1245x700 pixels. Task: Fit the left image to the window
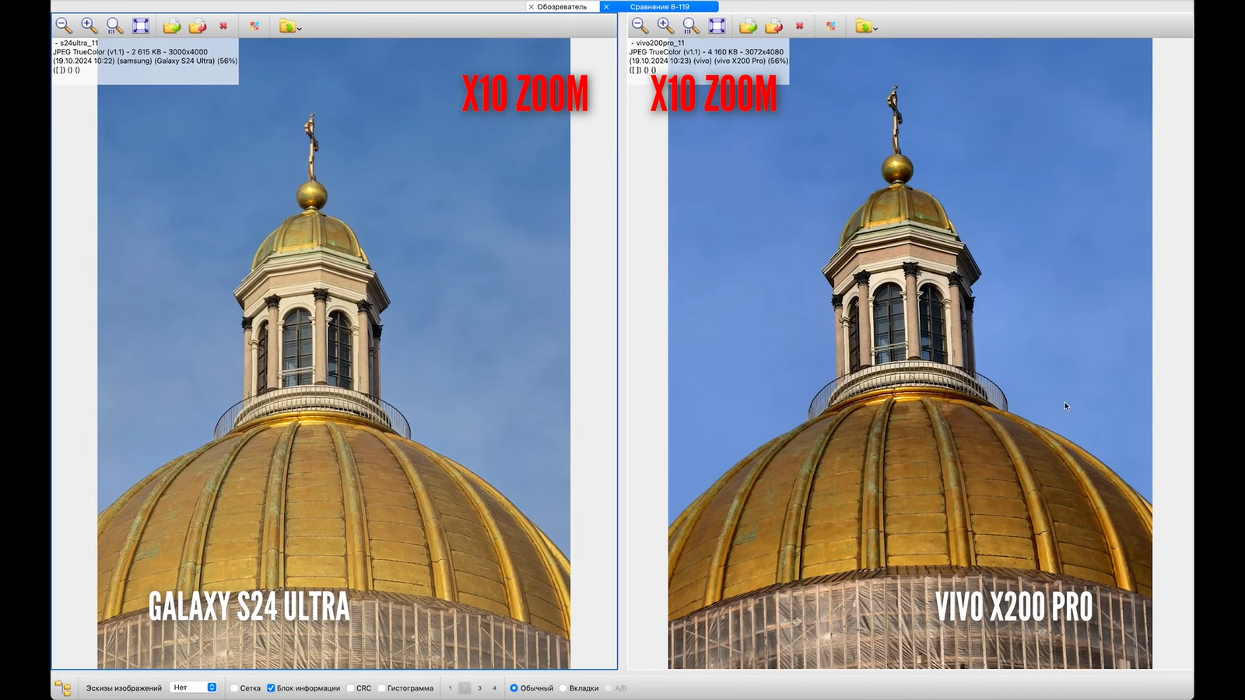coord(141,26)
